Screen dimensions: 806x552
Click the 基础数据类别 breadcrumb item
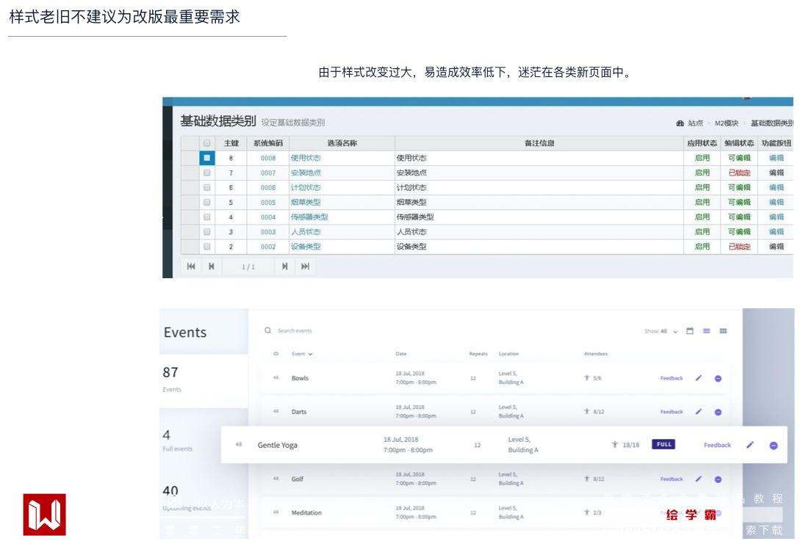point(771,123)
